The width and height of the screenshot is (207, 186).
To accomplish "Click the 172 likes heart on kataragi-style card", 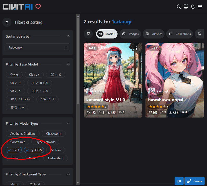I will point(91,112).
